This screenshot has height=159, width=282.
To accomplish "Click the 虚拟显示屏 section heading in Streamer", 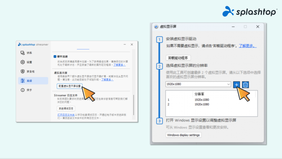I will [x=60, y=73].
